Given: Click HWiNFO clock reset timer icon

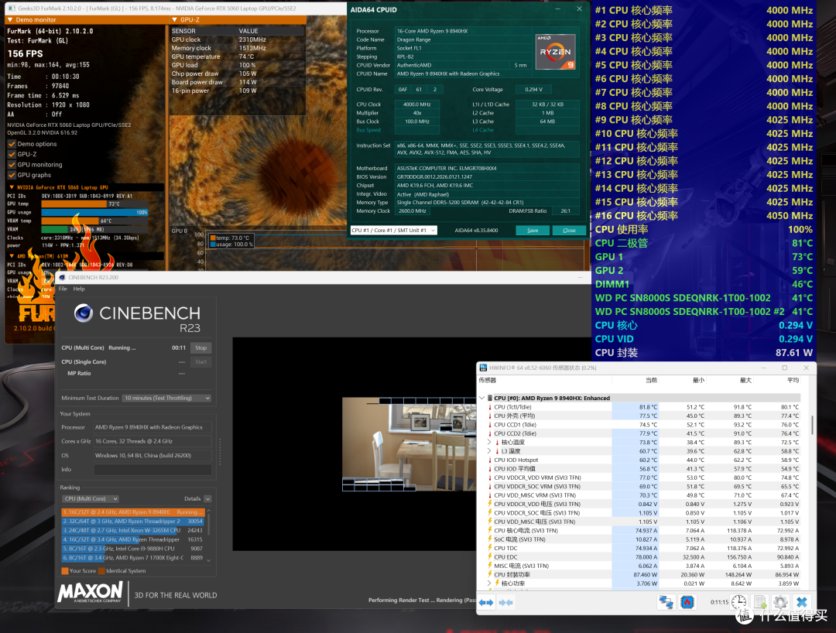Looking at the screenshot, I should [x=738, y=602].
